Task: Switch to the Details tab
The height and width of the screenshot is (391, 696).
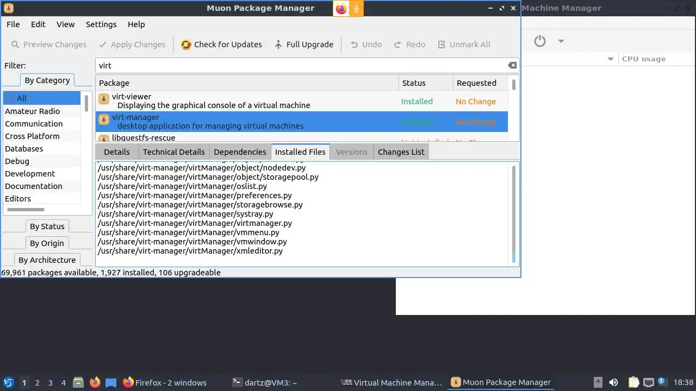Action: 117,152
